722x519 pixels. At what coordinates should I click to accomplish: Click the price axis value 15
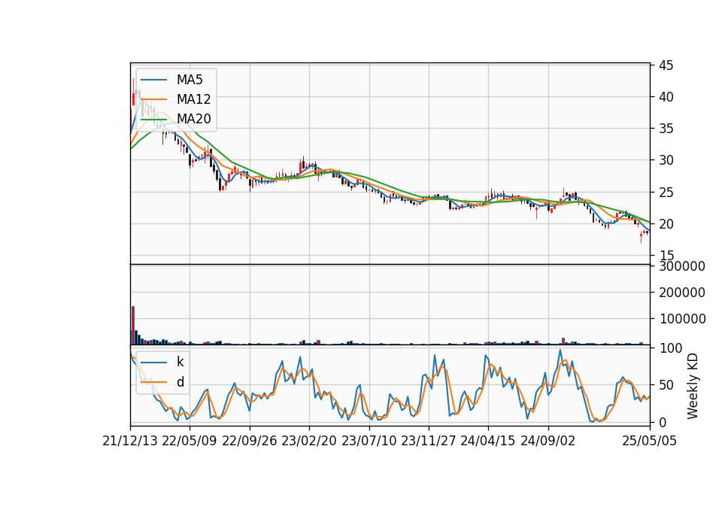(x=666, y=256)
